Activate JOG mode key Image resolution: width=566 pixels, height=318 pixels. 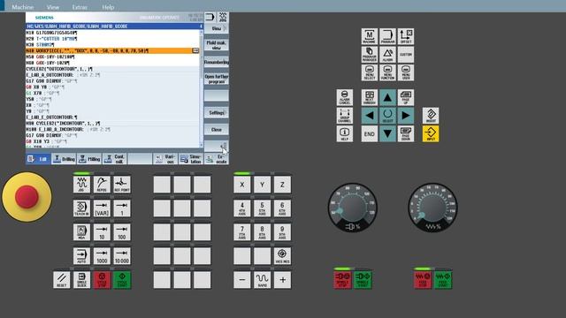point(81,185)
